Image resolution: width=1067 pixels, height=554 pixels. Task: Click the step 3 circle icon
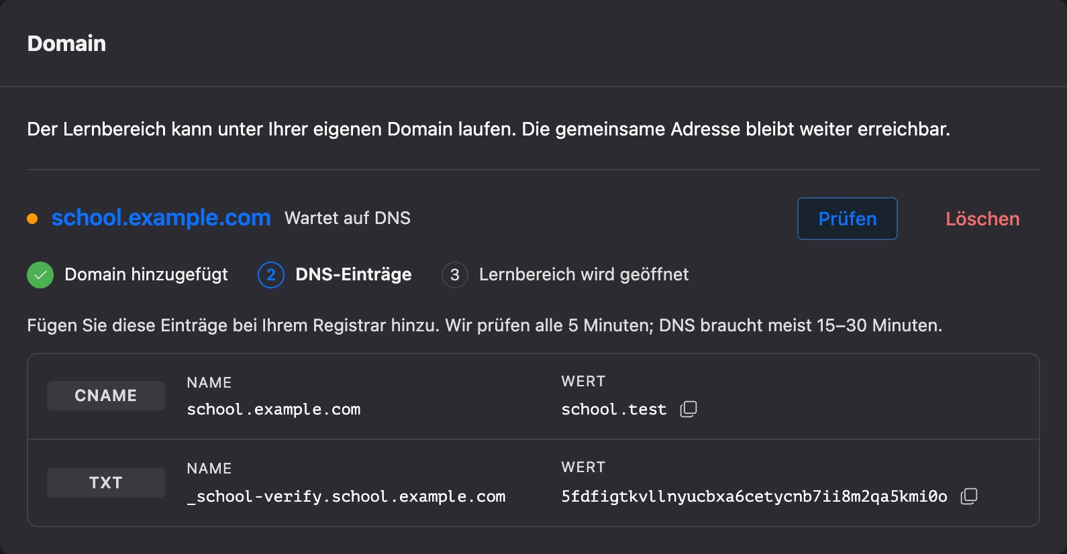click(455, 275)
